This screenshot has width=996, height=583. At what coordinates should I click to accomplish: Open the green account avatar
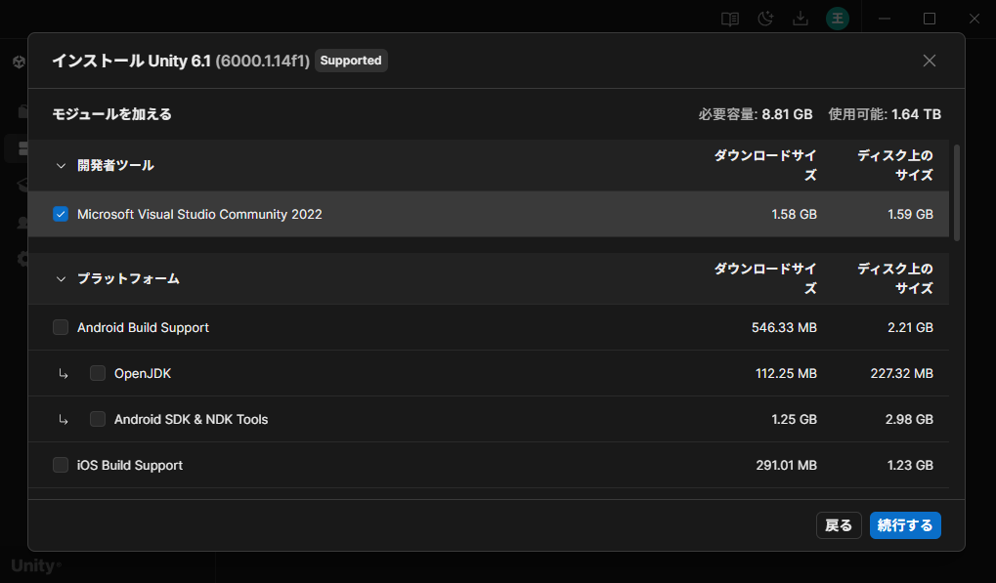coord(838,19)
